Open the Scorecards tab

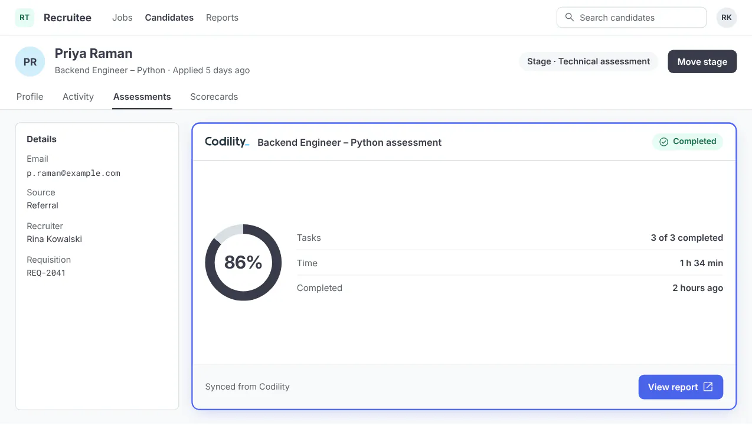(214, 97)
